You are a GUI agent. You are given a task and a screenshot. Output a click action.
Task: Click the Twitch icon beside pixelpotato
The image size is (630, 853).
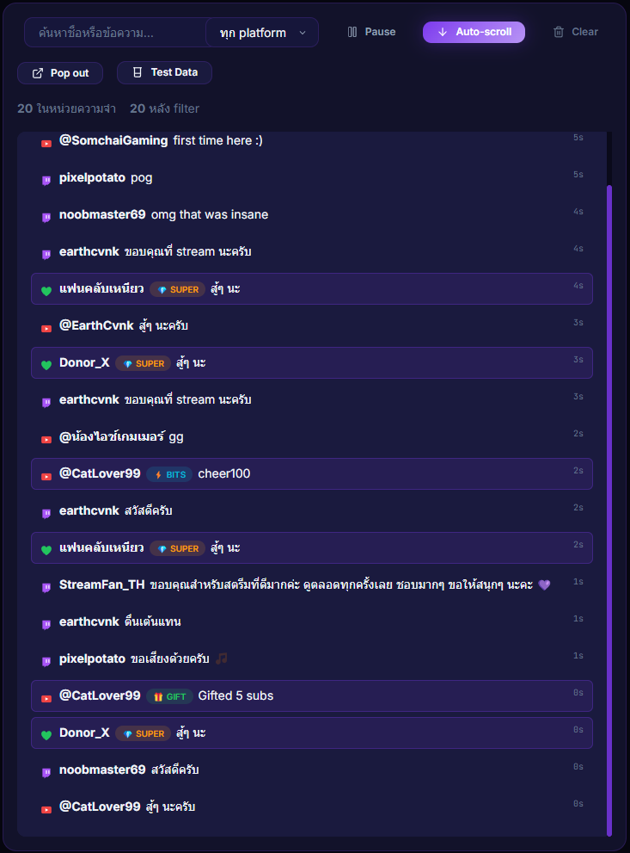[46, 178]
